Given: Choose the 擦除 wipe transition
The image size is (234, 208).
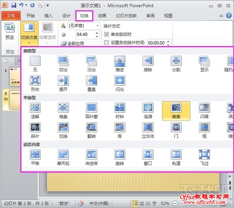Looking at the screenshot, I should click(x=148, y=64).
